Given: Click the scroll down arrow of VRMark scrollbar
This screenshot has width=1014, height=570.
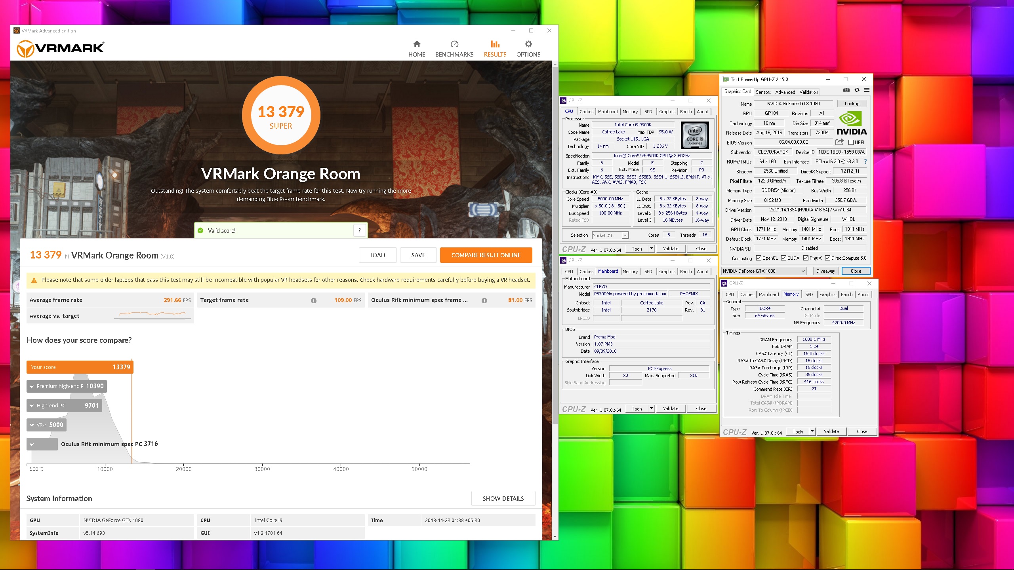Looking at the screenshot, I should 555,537.
